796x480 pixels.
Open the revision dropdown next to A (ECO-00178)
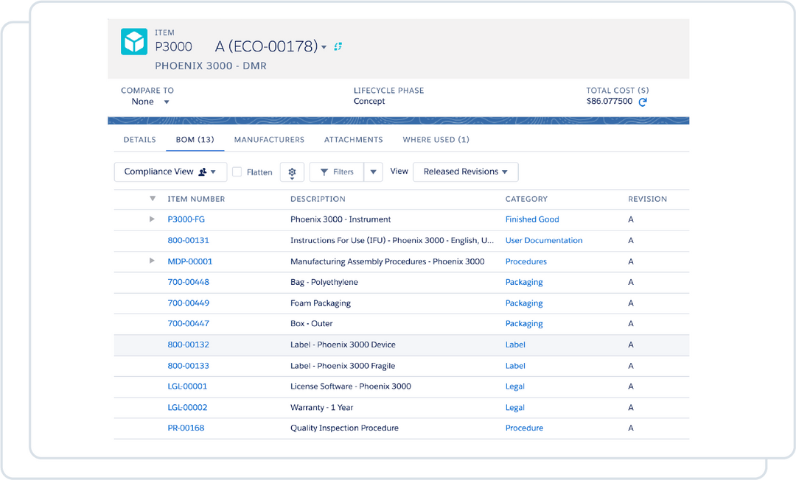click(324, 46)
